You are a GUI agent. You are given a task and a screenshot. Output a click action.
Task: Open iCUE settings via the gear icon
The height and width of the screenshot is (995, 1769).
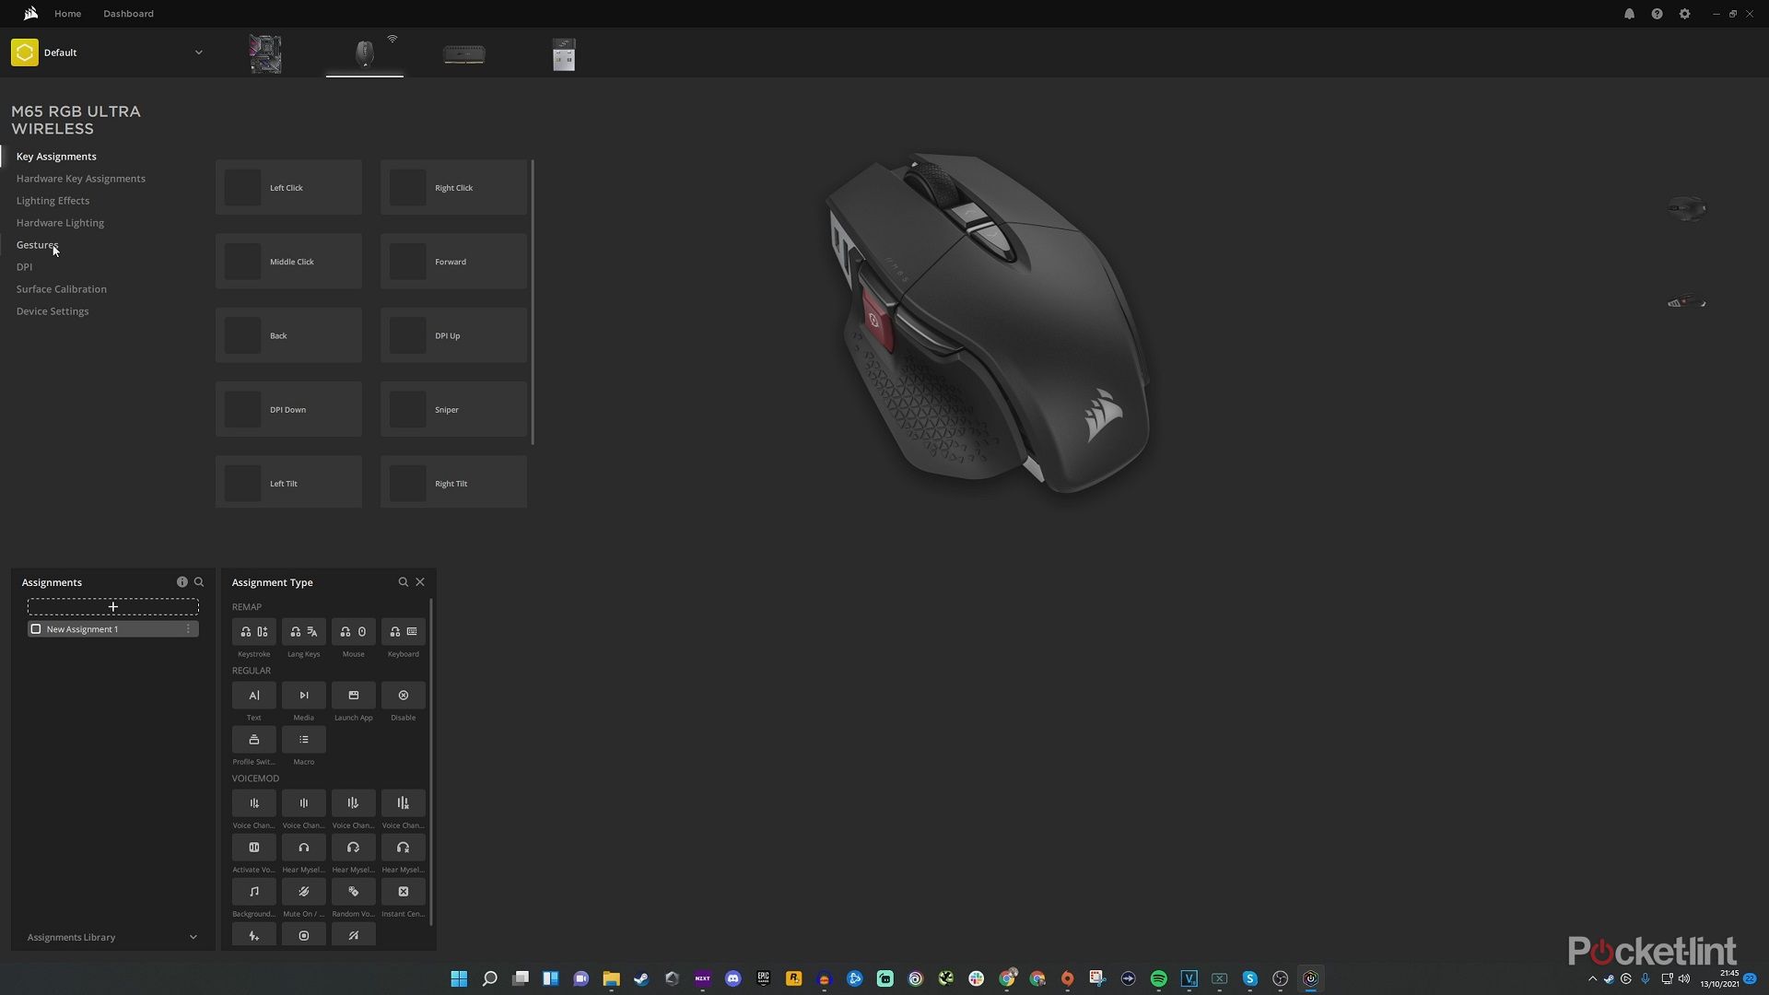1685,14
